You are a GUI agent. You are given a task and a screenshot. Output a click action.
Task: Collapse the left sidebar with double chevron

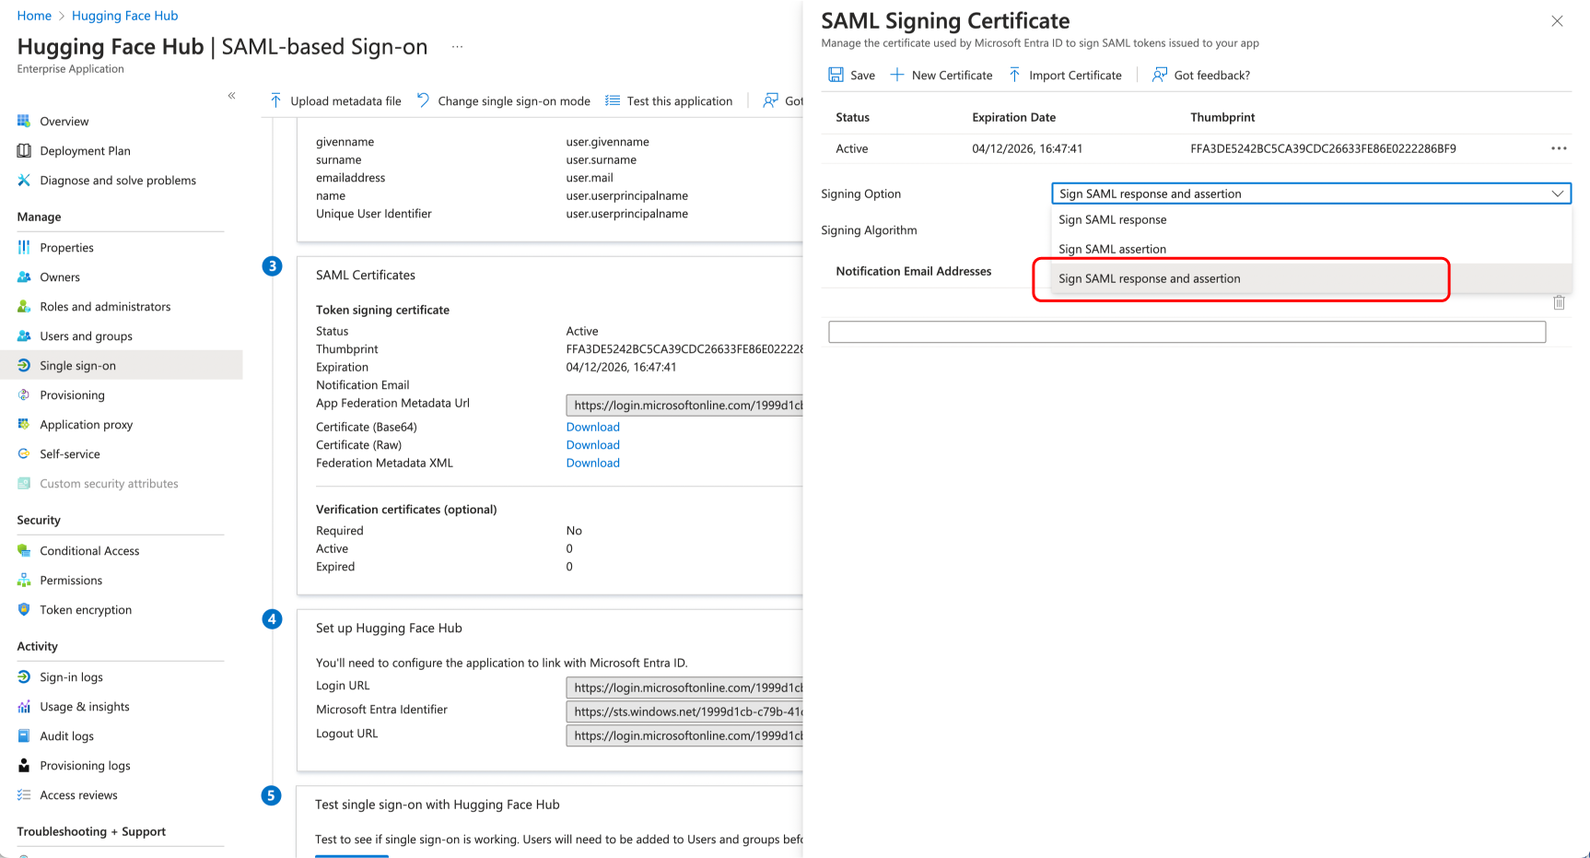(232, 96)
